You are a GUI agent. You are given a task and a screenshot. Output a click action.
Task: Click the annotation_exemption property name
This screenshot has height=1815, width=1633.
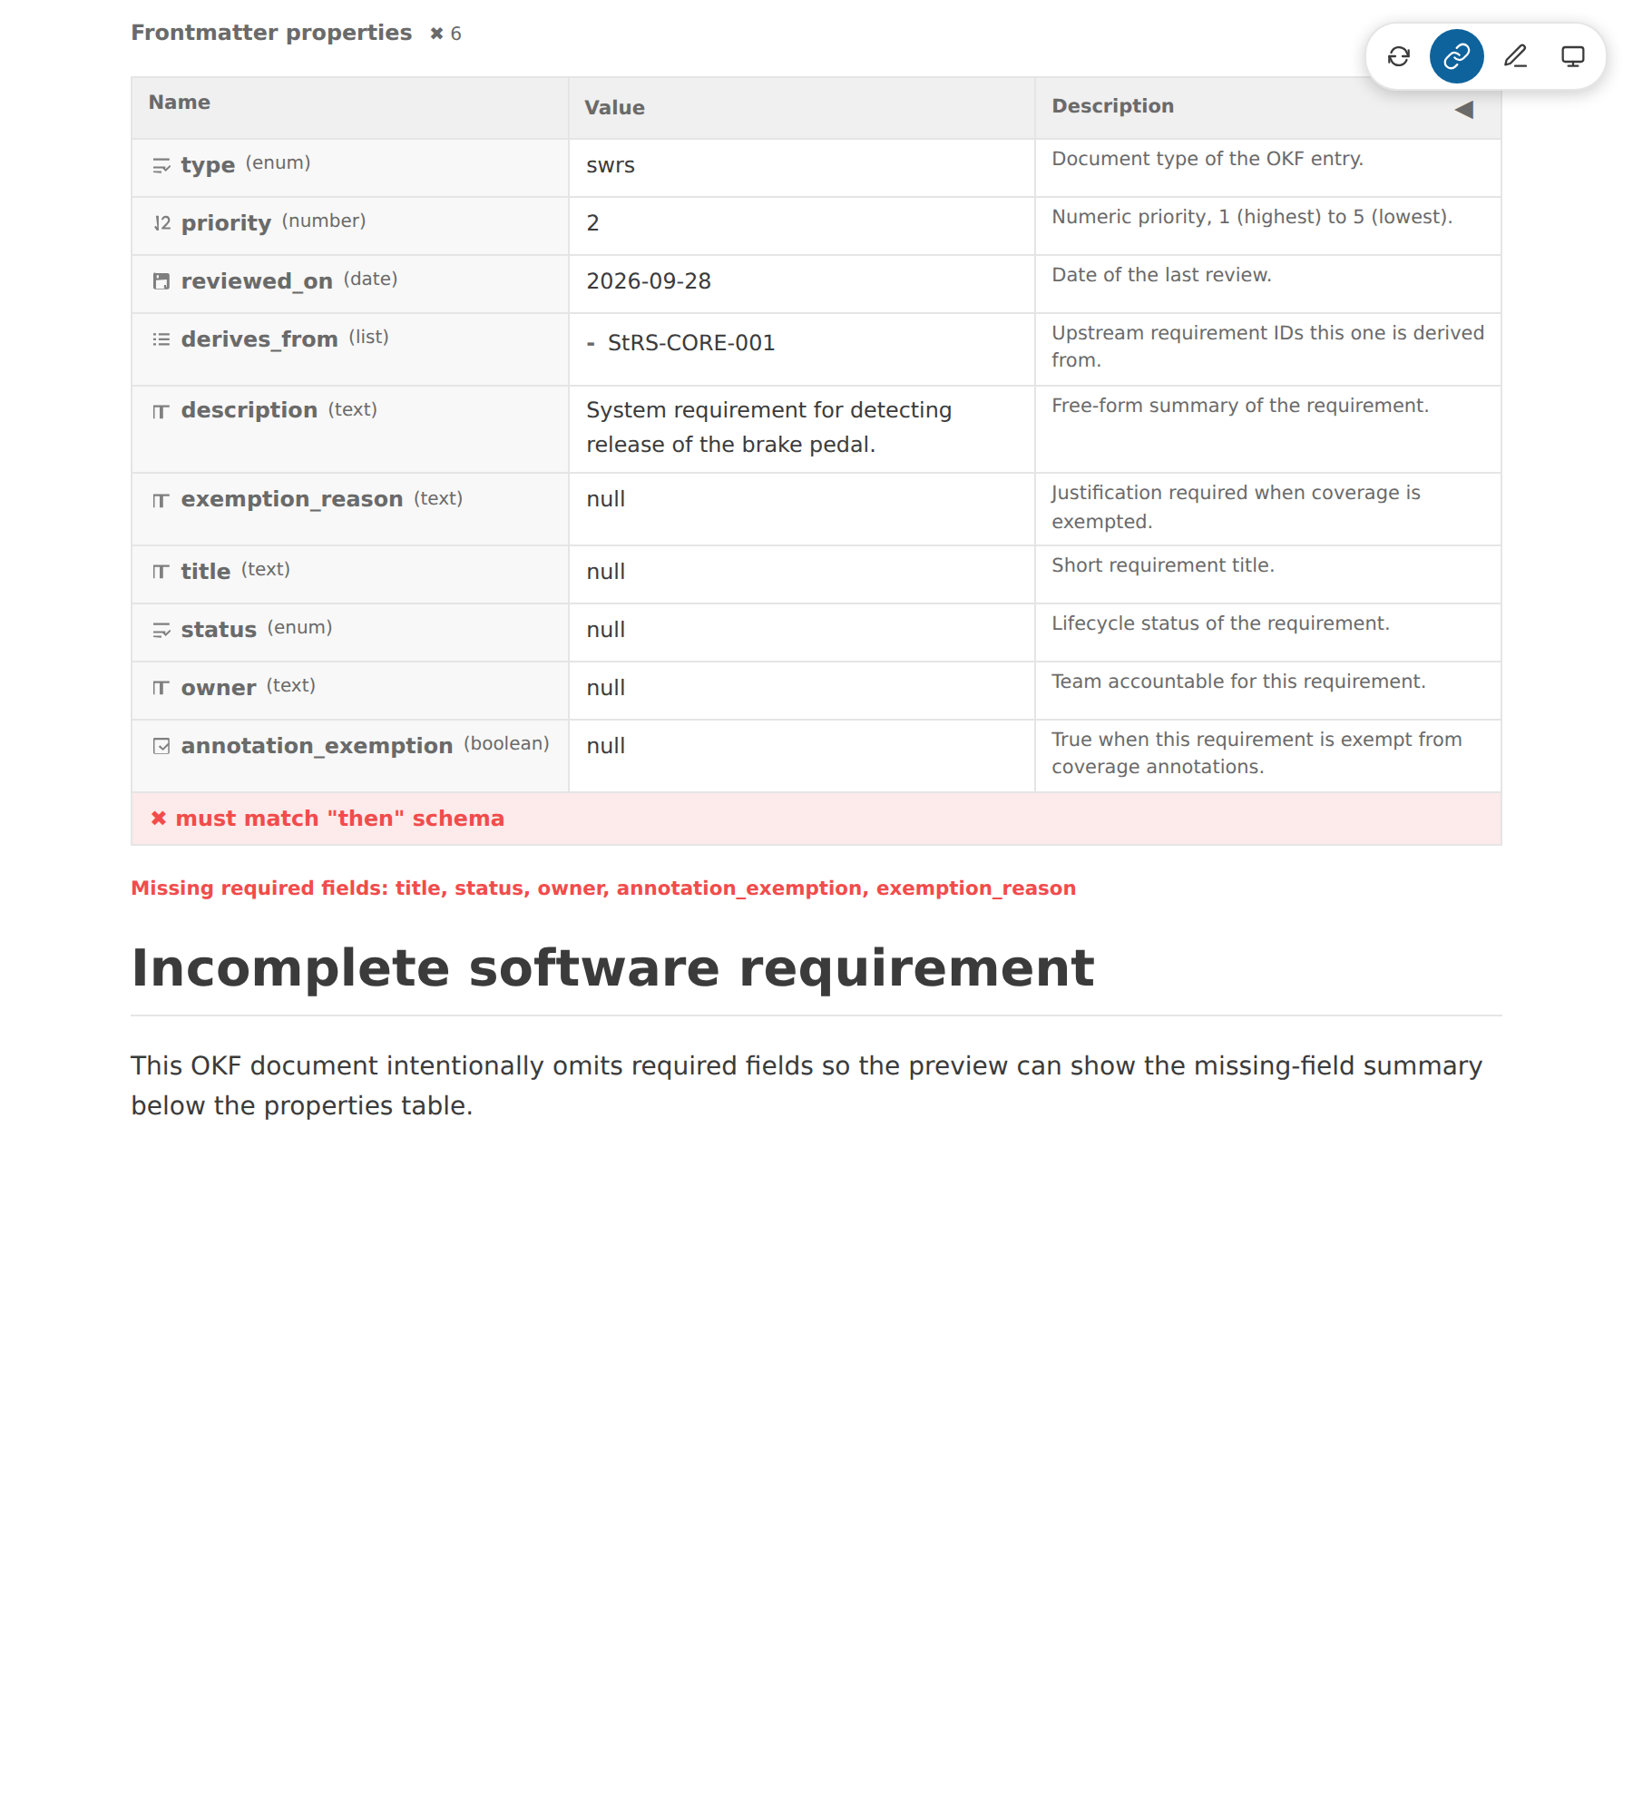click(x=317, y=746)
